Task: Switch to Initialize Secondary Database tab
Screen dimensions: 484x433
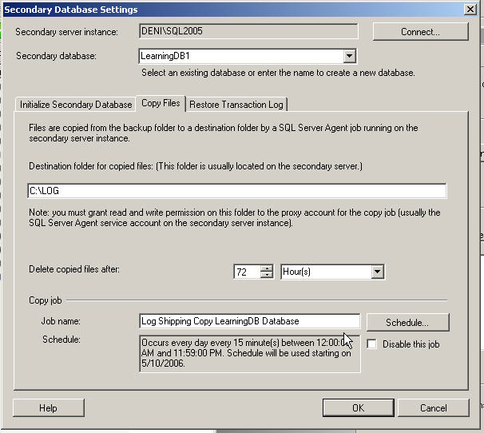Action: (x=76, y=105)
